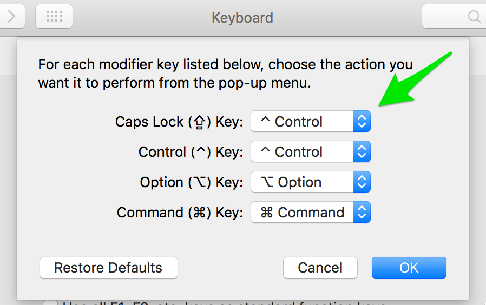Image resolution: width=486 pixels, height=305 pixels.
Task: Expand the Command Key pop-up menu value
Action: [x=311, y=213]
